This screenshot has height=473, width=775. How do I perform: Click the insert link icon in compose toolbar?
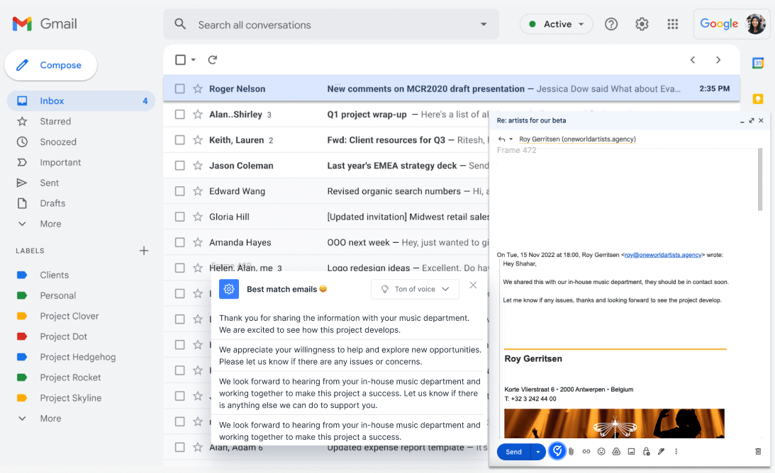pos(586,452)
